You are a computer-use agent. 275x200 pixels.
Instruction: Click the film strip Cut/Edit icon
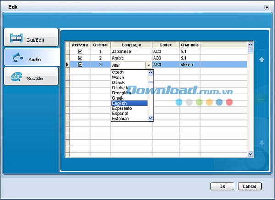16,38
